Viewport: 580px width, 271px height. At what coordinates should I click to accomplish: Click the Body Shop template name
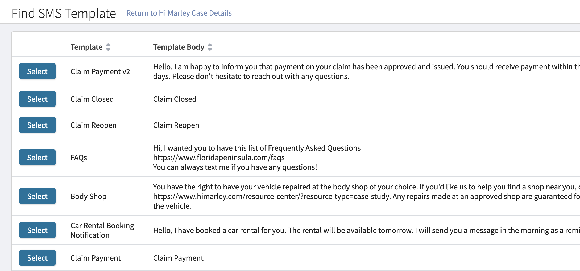click(88, 196)
